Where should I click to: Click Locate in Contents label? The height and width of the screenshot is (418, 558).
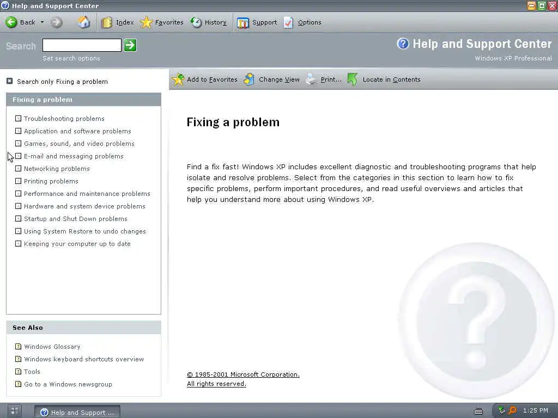tap(391, 79)
